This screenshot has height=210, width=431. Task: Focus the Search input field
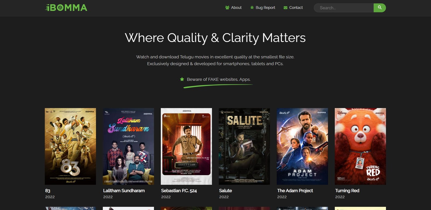coord(344,8)
